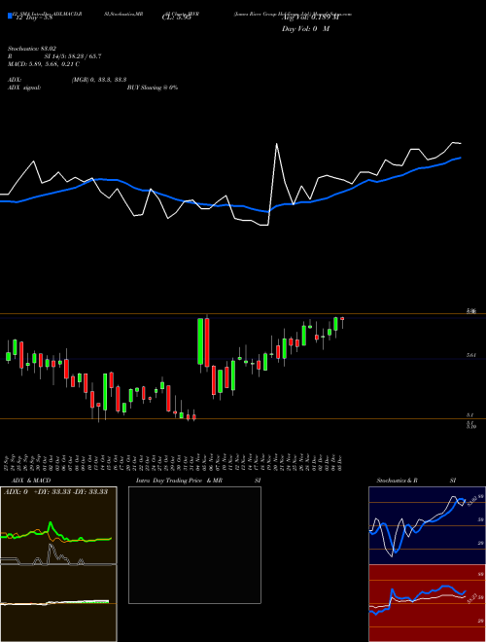Click 'ADX: 0 +DY: 33.33 -DY: 33.33' header
The width and height of the screenshot is (486, 642).
(55, 491)
